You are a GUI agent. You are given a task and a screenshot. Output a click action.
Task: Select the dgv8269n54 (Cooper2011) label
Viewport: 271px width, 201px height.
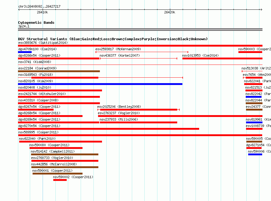pyautogui.click(x=39, y=119)
